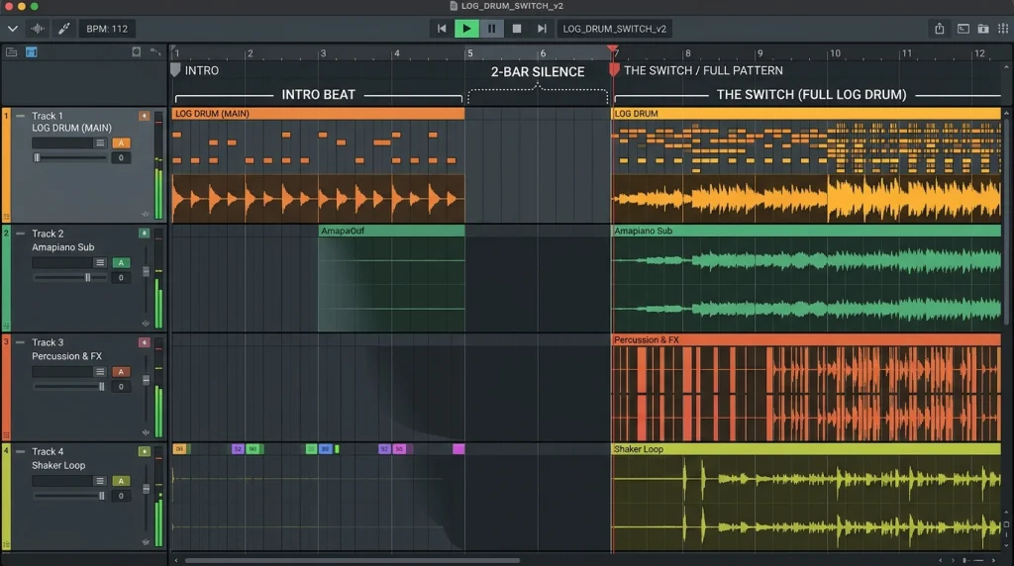This screenshot has height=566, width=1014.
Task: Select the brush/paint tool in the toolbar
Action: [64, 29]
